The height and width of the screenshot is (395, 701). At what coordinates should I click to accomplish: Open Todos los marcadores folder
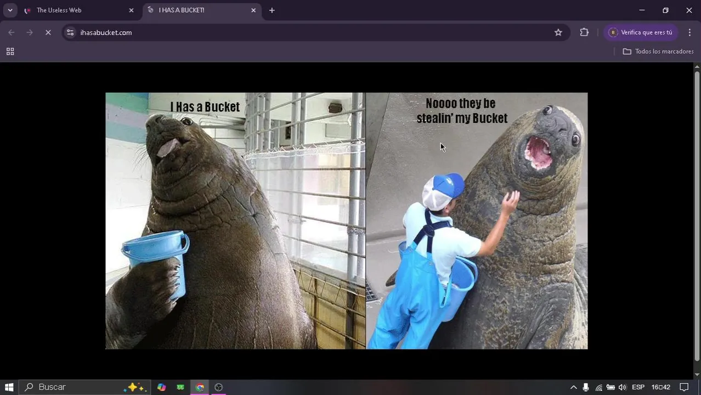(658, 52)
